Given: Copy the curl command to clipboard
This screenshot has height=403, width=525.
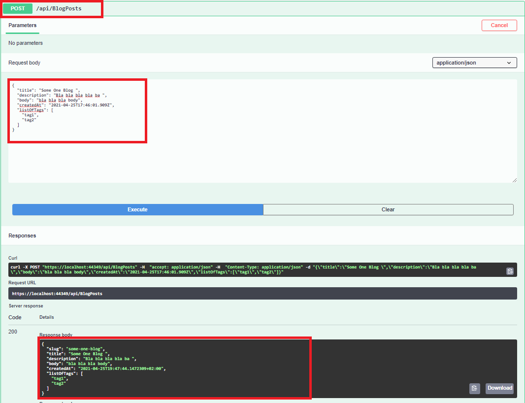Looking at the screenshot, I should coord(510,271).
